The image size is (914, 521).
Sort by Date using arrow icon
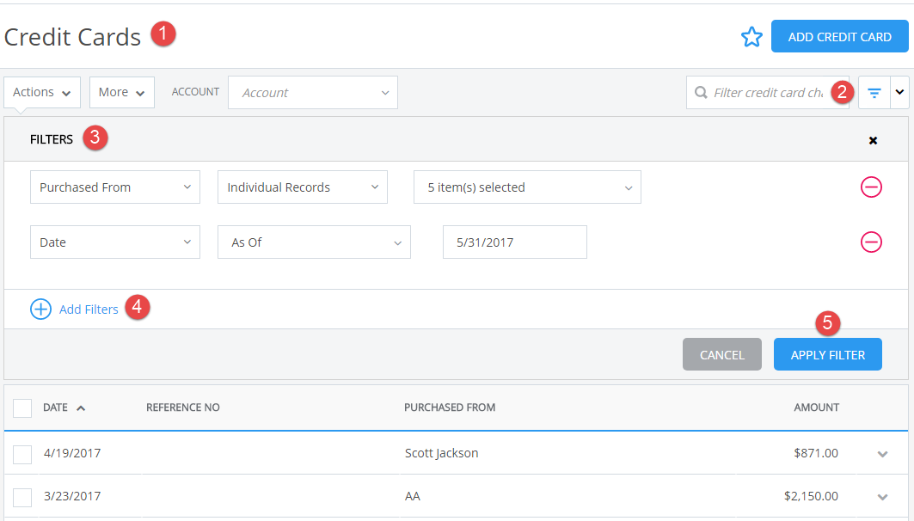81,408
